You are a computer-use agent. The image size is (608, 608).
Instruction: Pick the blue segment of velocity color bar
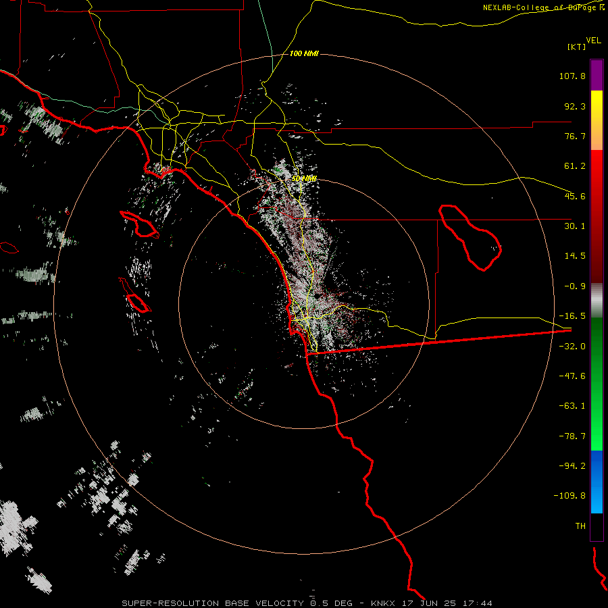(597, 482)
